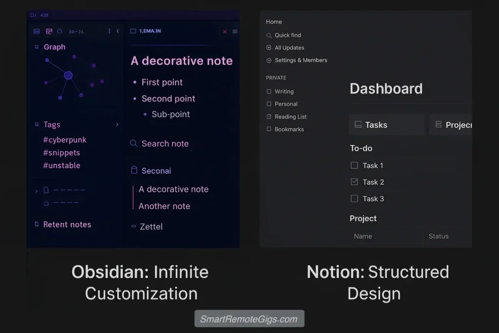Select the #cyberpunk tag

tap(65, 140)
